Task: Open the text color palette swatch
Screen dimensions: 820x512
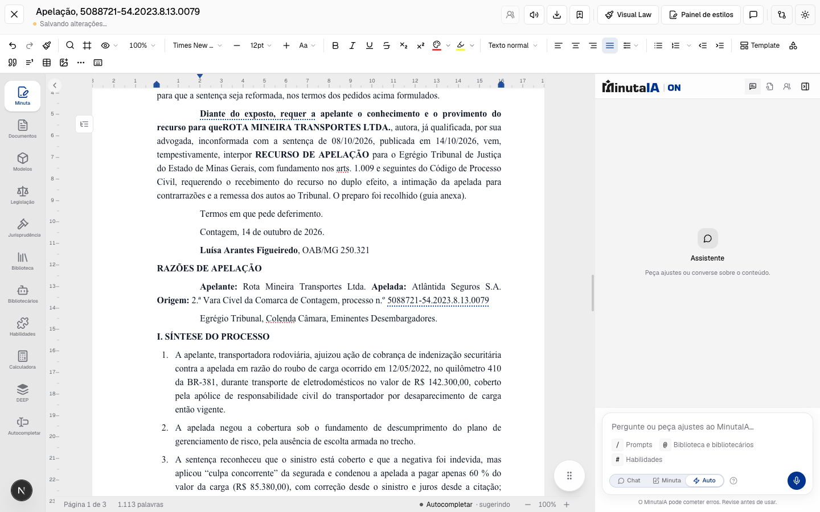Action: (437, 46)
